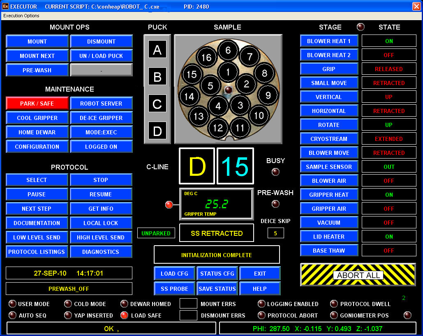Toggle the Cryostream stage button

point(329,139)
